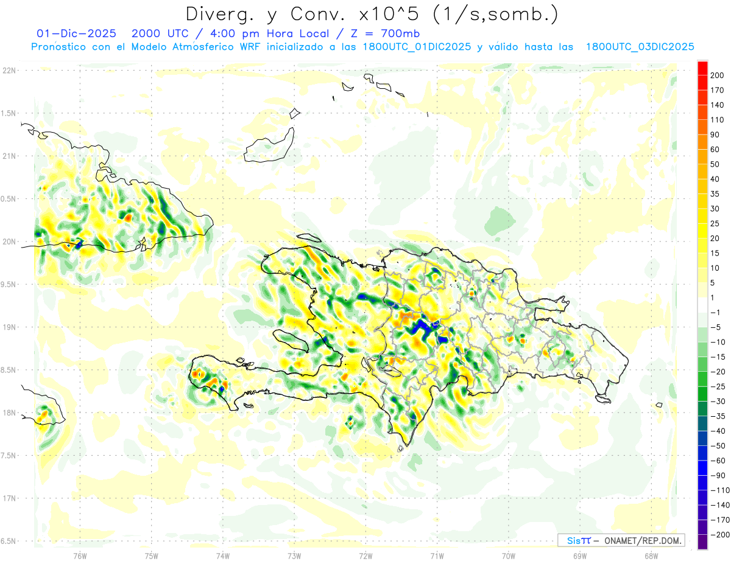The height and width of the screenshot is (564, 731).
Task: Click the positive '90' value on the color scale
Action: coord(715,134)
